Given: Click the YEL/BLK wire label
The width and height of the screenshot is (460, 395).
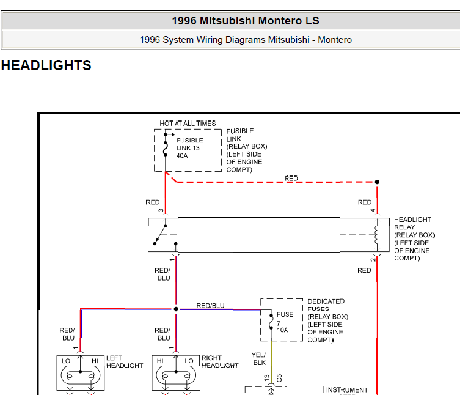Looking at the screenshot, I should click(259, 359).
